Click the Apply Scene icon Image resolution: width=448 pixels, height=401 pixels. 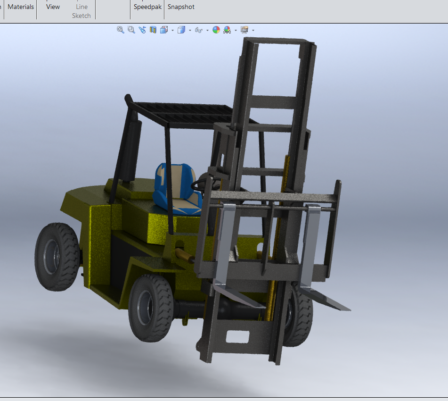pyautogui.click(x=227, y=30)
